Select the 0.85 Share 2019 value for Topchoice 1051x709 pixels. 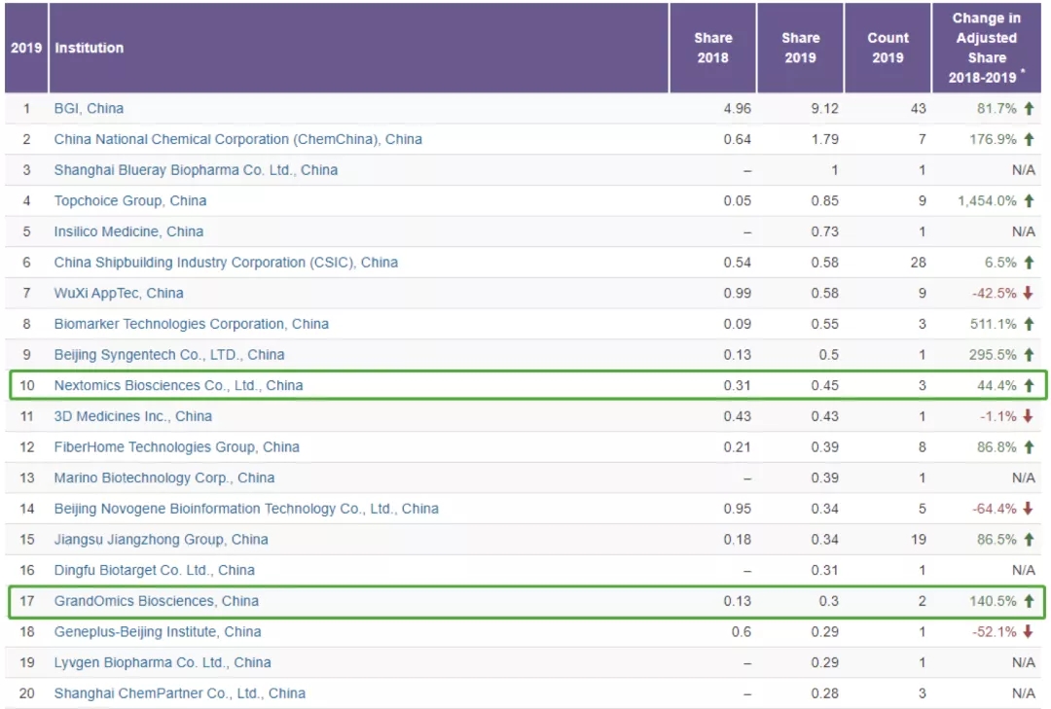[824, 201]
